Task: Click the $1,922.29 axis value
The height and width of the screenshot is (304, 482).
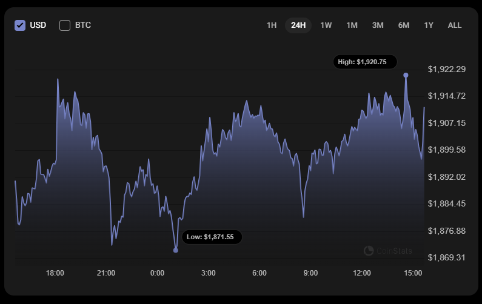Action: tap(447, 70)
